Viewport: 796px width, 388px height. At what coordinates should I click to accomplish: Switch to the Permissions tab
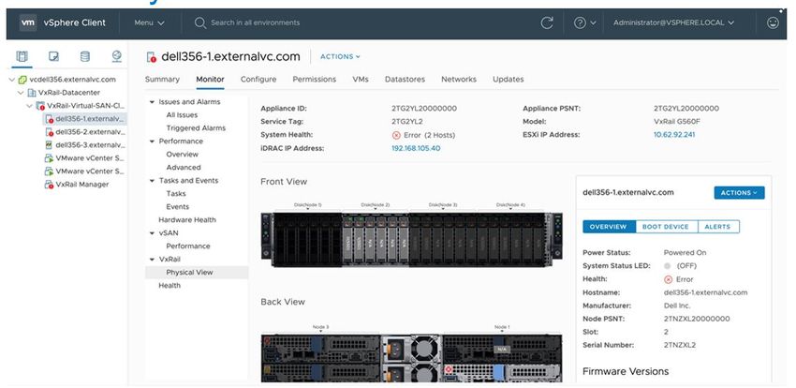315,80
